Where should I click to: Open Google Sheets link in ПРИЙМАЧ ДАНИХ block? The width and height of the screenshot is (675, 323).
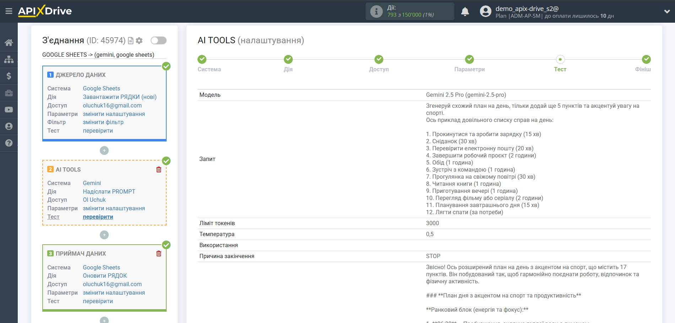(101, 267)
